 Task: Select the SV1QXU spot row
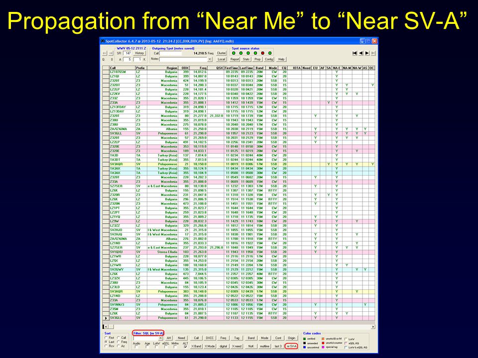[239, 252]
